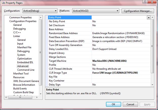Click the tree panel's scroll up arrow
158x110 pixels.
coord(40,17)
